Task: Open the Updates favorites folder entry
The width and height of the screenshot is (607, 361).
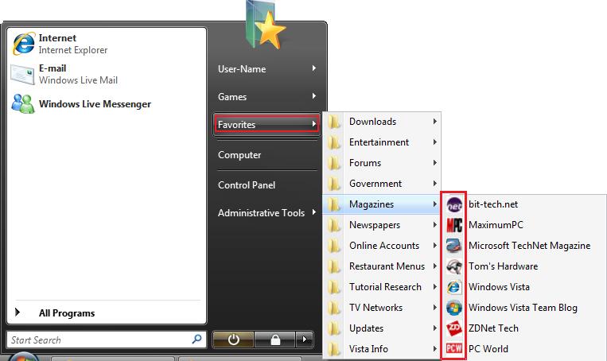Action: [382, 328]
